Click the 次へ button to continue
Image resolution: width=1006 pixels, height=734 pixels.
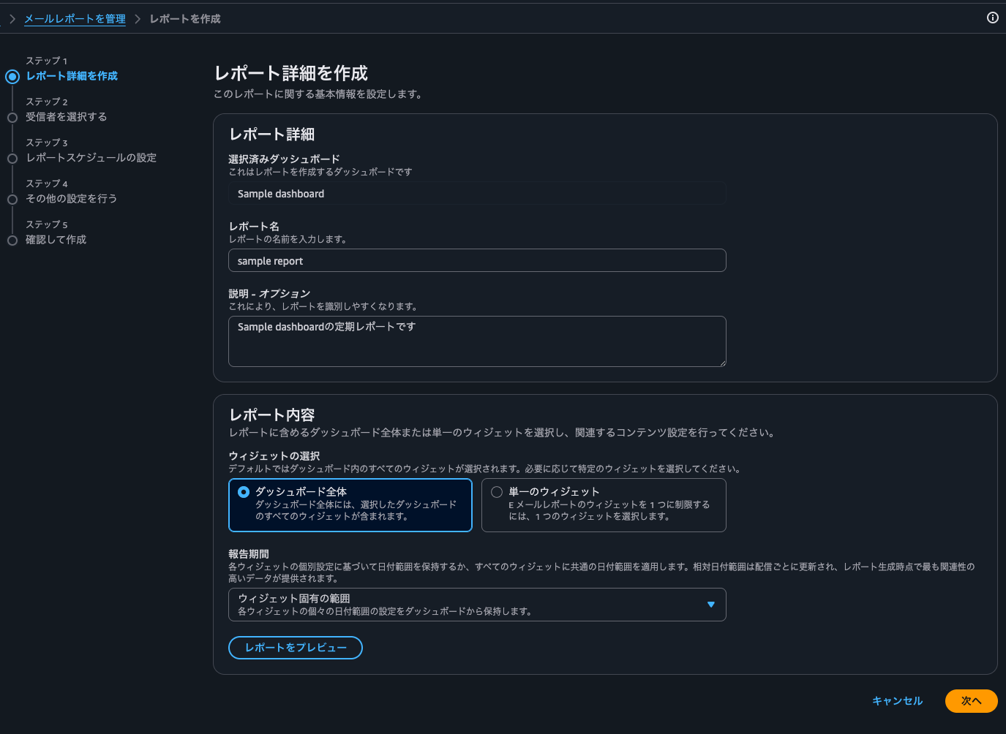[x=971, y=700]
